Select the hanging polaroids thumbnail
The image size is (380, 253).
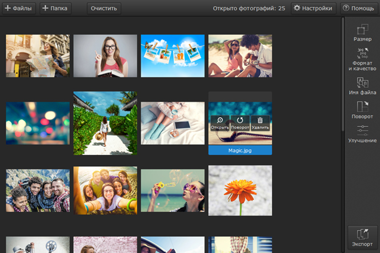tap(172, 56)
